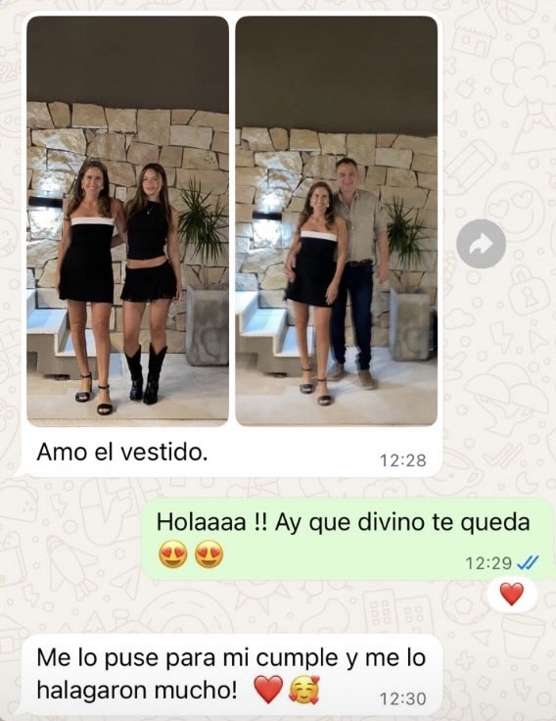Tap the 12:28 timestamp on photo message
The height and width of the screenshot is (721, 556).
pos(403,460)
